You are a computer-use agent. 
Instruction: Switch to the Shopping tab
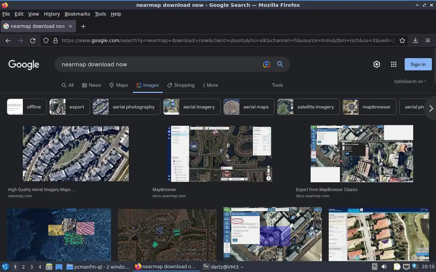tap(181, 85)
